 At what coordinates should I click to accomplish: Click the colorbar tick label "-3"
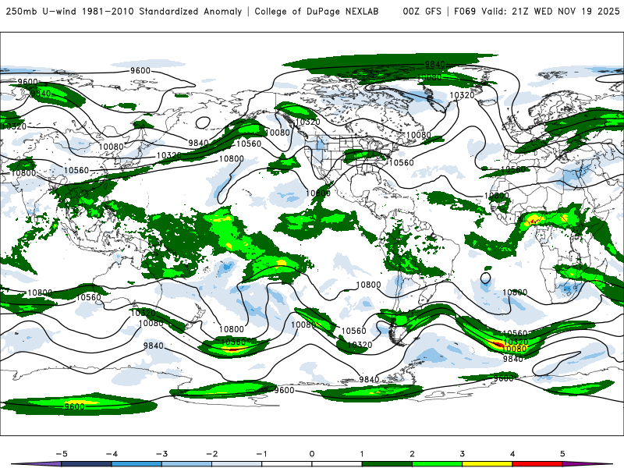161,454
